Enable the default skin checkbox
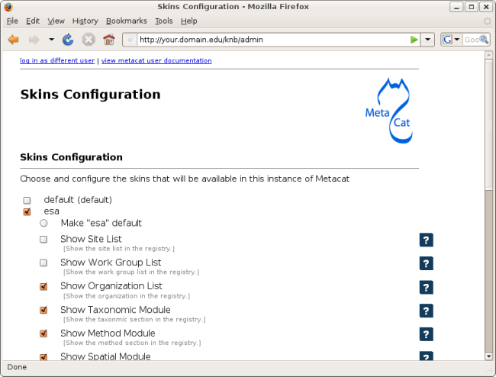The height and width of the screenshot is (377, 496). coord(27,200)
